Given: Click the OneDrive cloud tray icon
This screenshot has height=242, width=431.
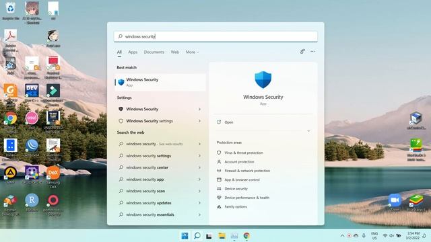Looking at the screenshot, I should point(356,236).
